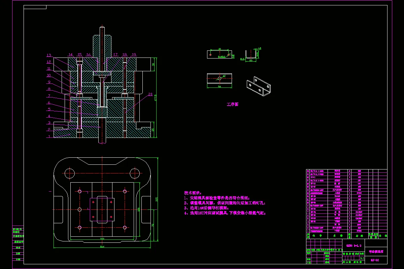Select part balloon number 10
The image size is (404, 269).
tap(49, 75)
